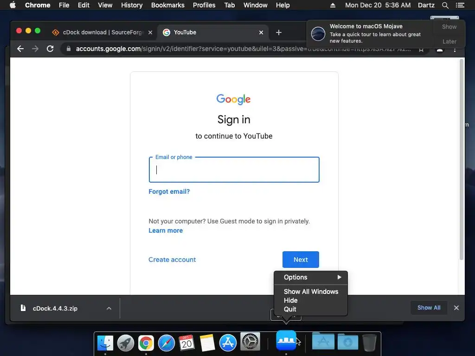Open the Chrome application menu

point(38,5)
